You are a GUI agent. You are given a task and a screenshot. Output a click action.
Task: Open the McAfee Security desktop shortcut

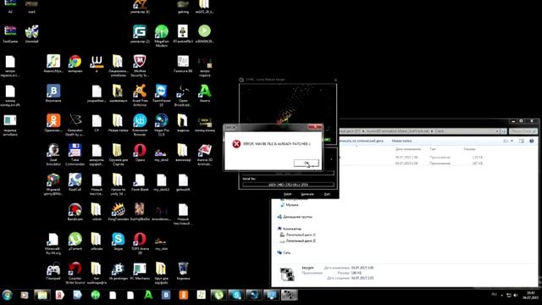(x=140, y=65)
